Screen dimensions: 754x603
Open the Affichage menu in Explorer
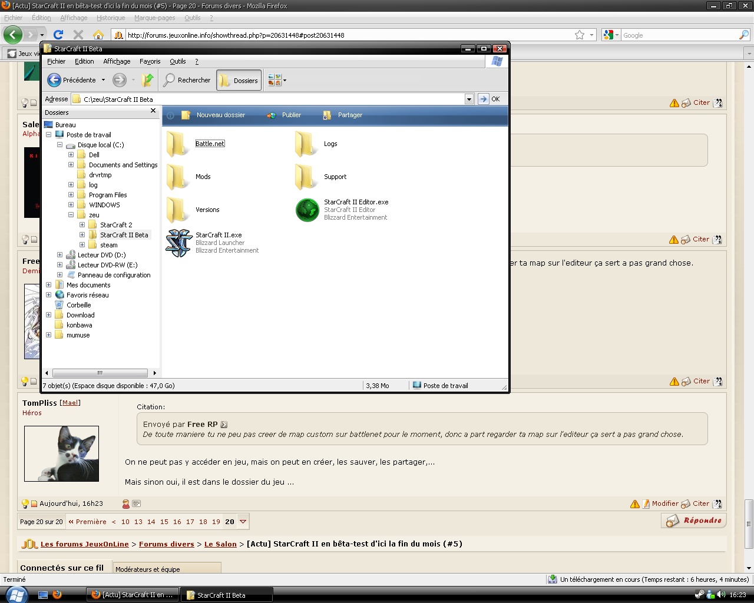coord(117,61)
